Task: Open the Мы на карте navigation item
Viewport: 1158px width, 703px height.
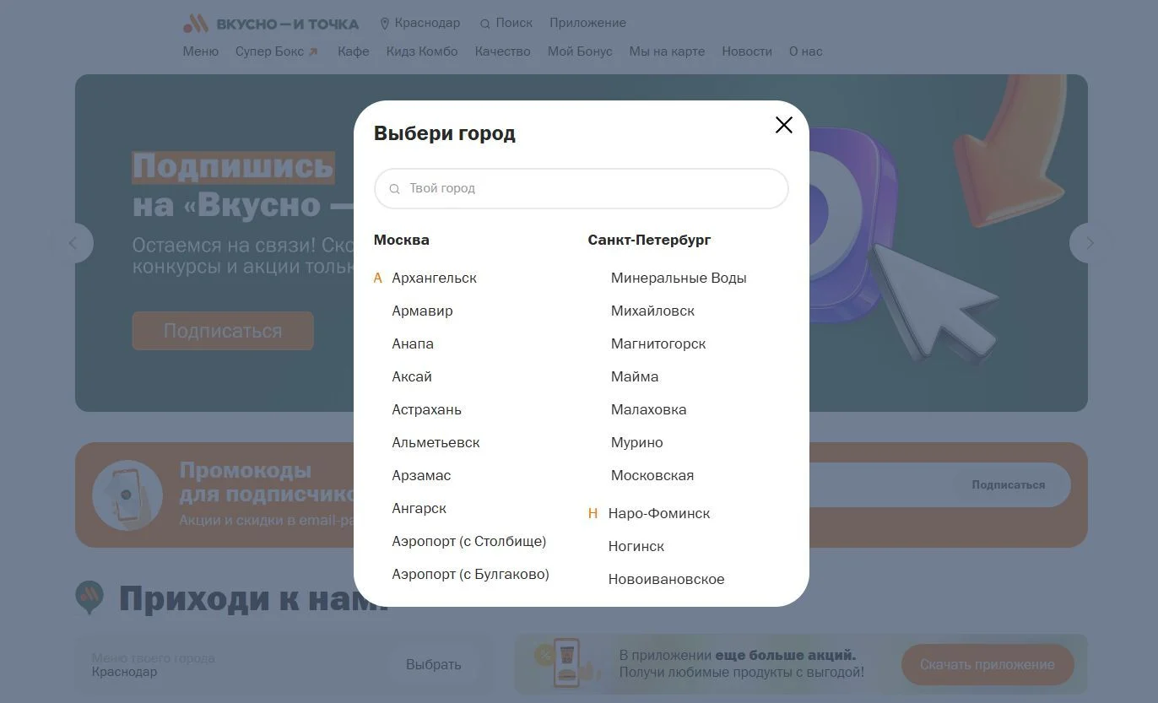Action: (x=667, y=51)
